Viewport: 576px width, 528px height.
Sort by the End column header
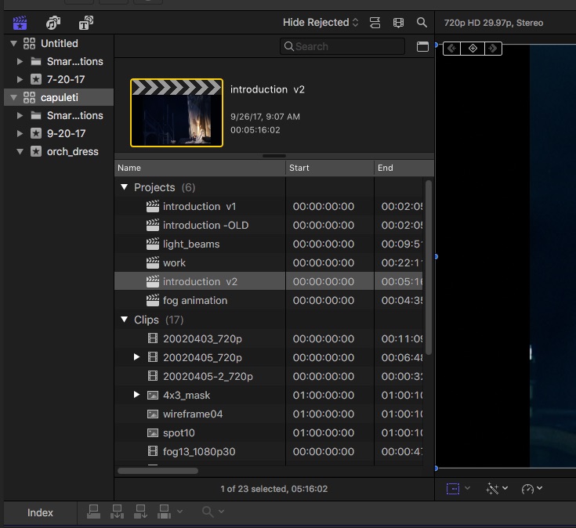[x=404, y=168]
